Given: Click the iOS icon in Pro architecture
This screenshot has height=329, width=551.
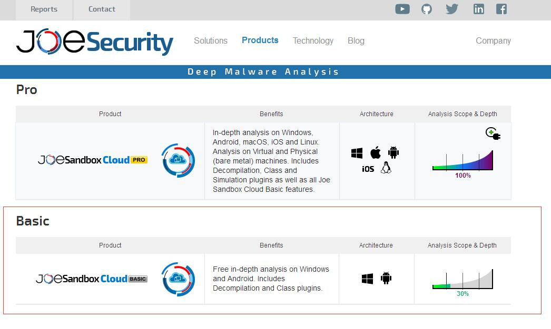Looking at the screenshot, I should [x=368, y=169].
